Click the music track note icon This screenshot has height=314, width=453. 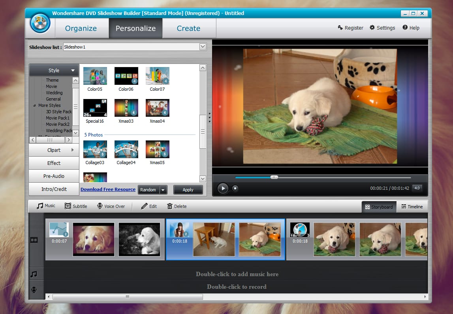(34, 274)
